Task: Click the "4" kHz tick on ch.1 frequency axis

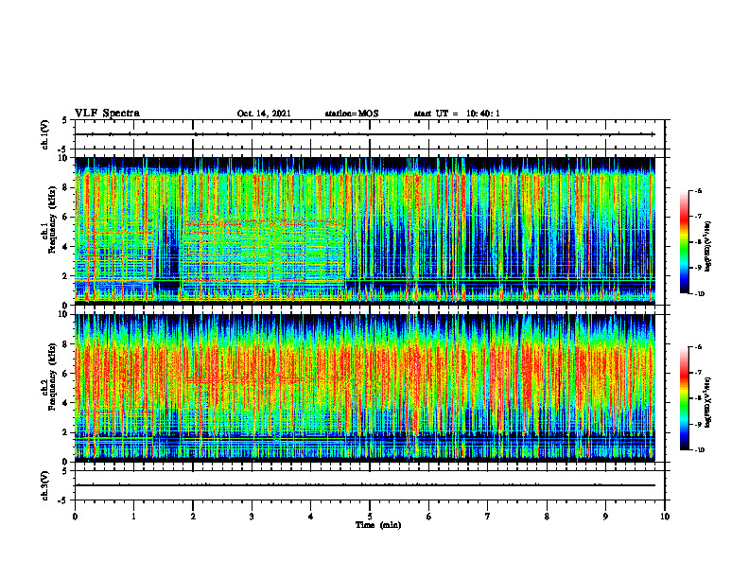Action: click(x=66, y=247)
